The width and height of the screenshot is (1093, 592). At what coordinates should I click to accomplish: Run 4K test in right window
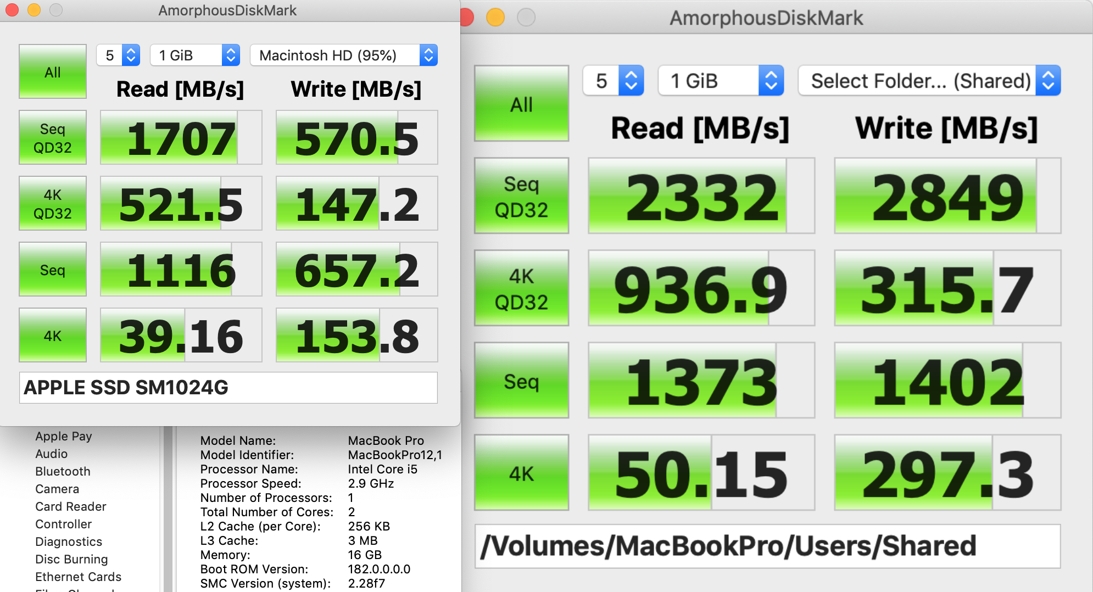click(x=521, y=473)
